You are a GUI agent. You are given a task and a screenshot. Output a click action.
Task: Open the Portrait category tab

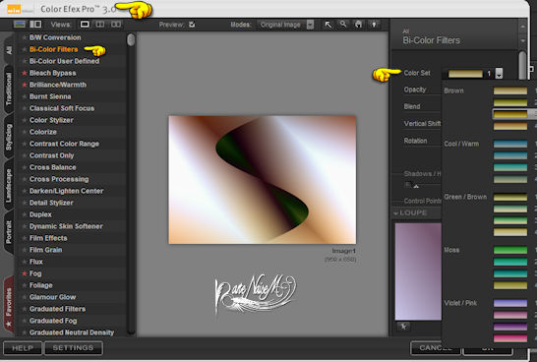point(9,232)
